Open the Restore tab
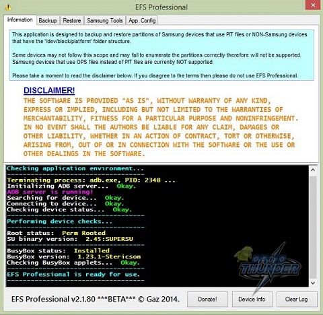This screenshot has width=323, height=315. click(72, 21)
